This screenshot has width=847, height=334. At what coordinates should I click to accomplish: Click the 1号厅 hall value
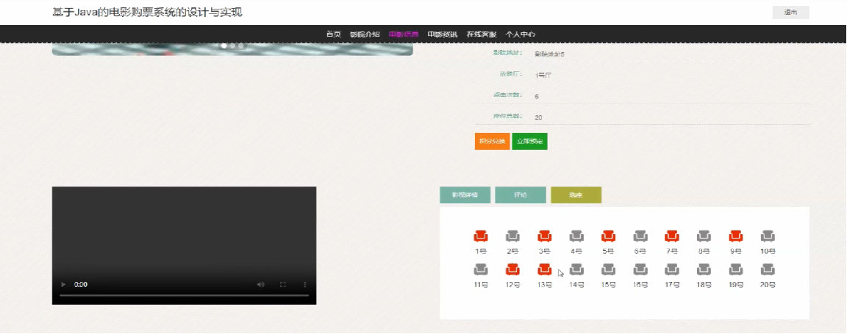(543, 76)
